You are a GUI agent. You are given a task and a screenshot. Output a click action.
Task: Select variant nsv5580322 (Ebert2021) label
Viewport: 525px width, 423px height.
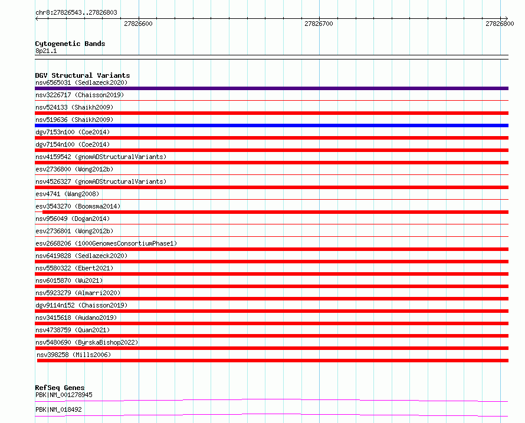pos(74,268)
